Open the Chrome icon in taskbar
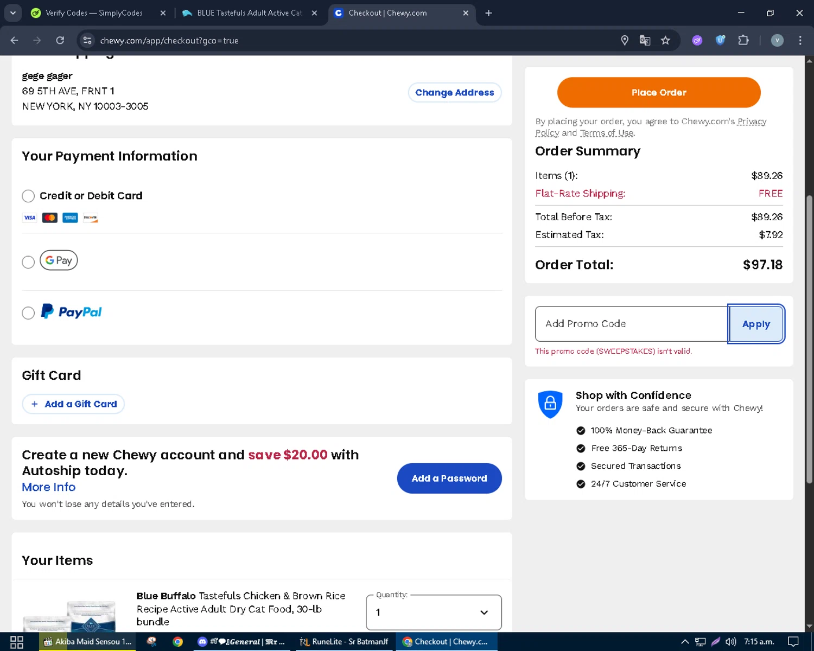 click(177, 642)
